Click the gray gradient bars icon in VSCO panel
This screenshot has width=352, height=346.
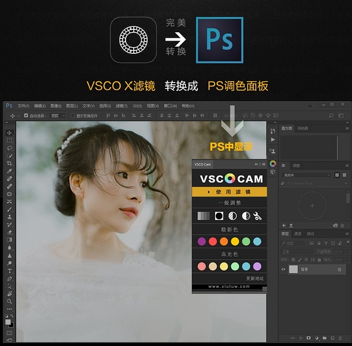tap(204, 216)
